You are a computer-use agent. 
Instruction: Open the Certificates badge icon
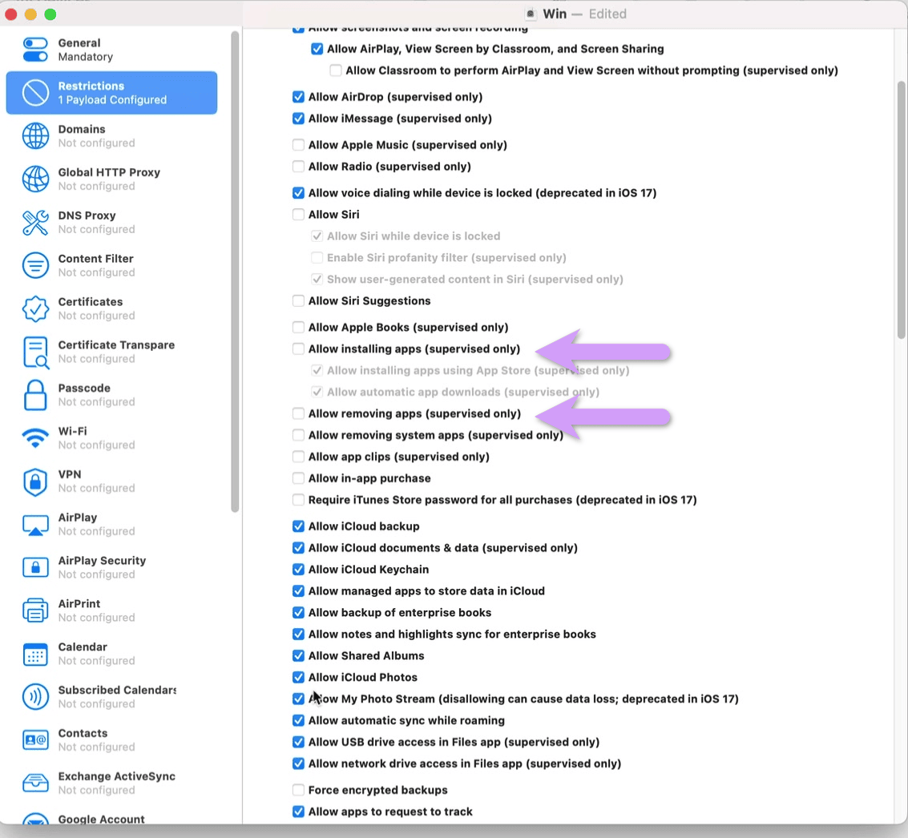tap(35, 308)
